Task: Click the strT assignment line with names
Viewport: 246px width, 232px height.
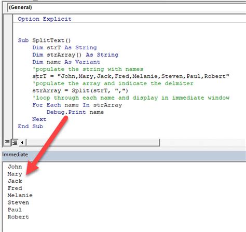Action: (131, 76)
